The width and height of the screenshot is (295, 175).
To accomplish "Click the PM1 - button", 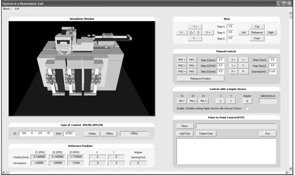I will click(x=192, y=60).
